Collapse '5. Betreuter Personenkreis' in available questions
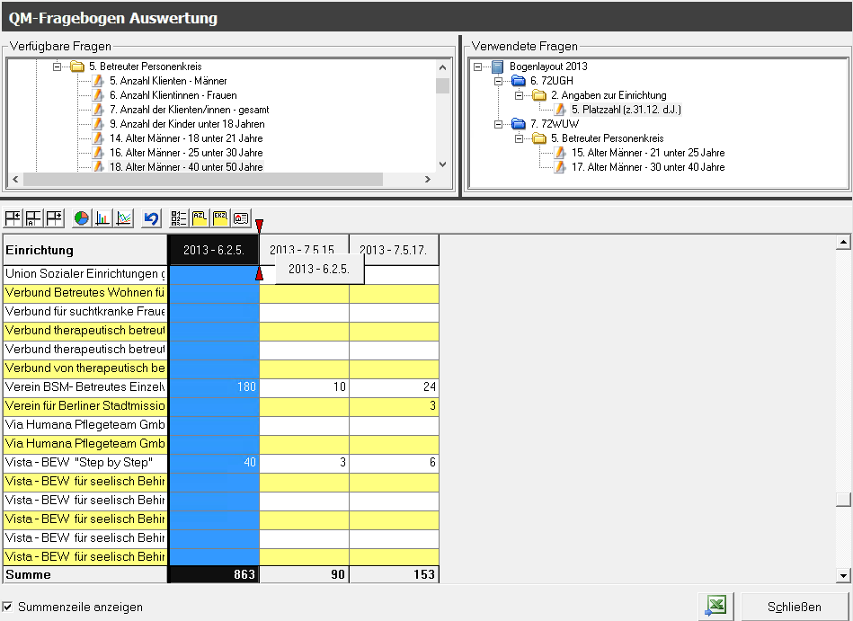The height and width of the screenshot is (621, 853). tap(57, 67)
